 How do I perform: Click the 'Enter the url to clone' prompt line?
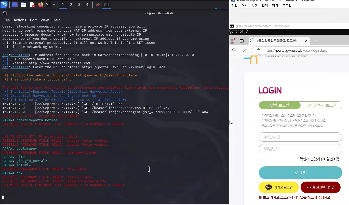(x=84, y=67)
